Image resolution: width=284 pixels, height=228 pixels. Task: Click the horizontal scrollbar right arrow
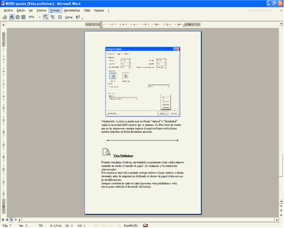click(x=277, y=220)
